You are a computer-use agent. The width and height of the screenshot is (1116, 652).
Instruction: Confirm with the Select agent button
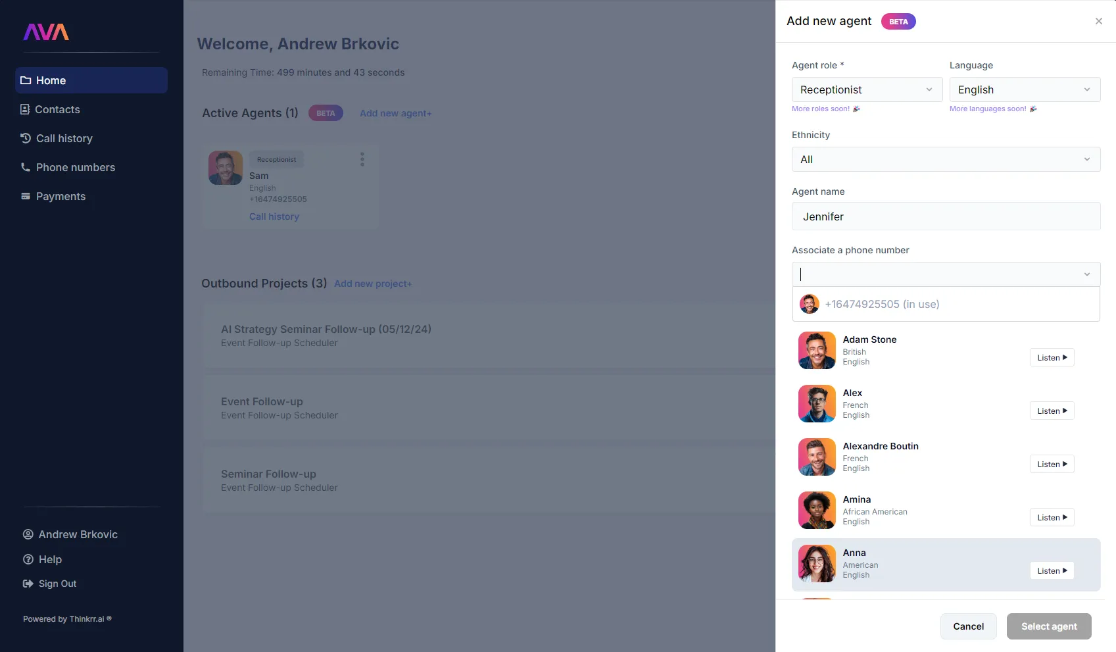(x=1049, y=626)
